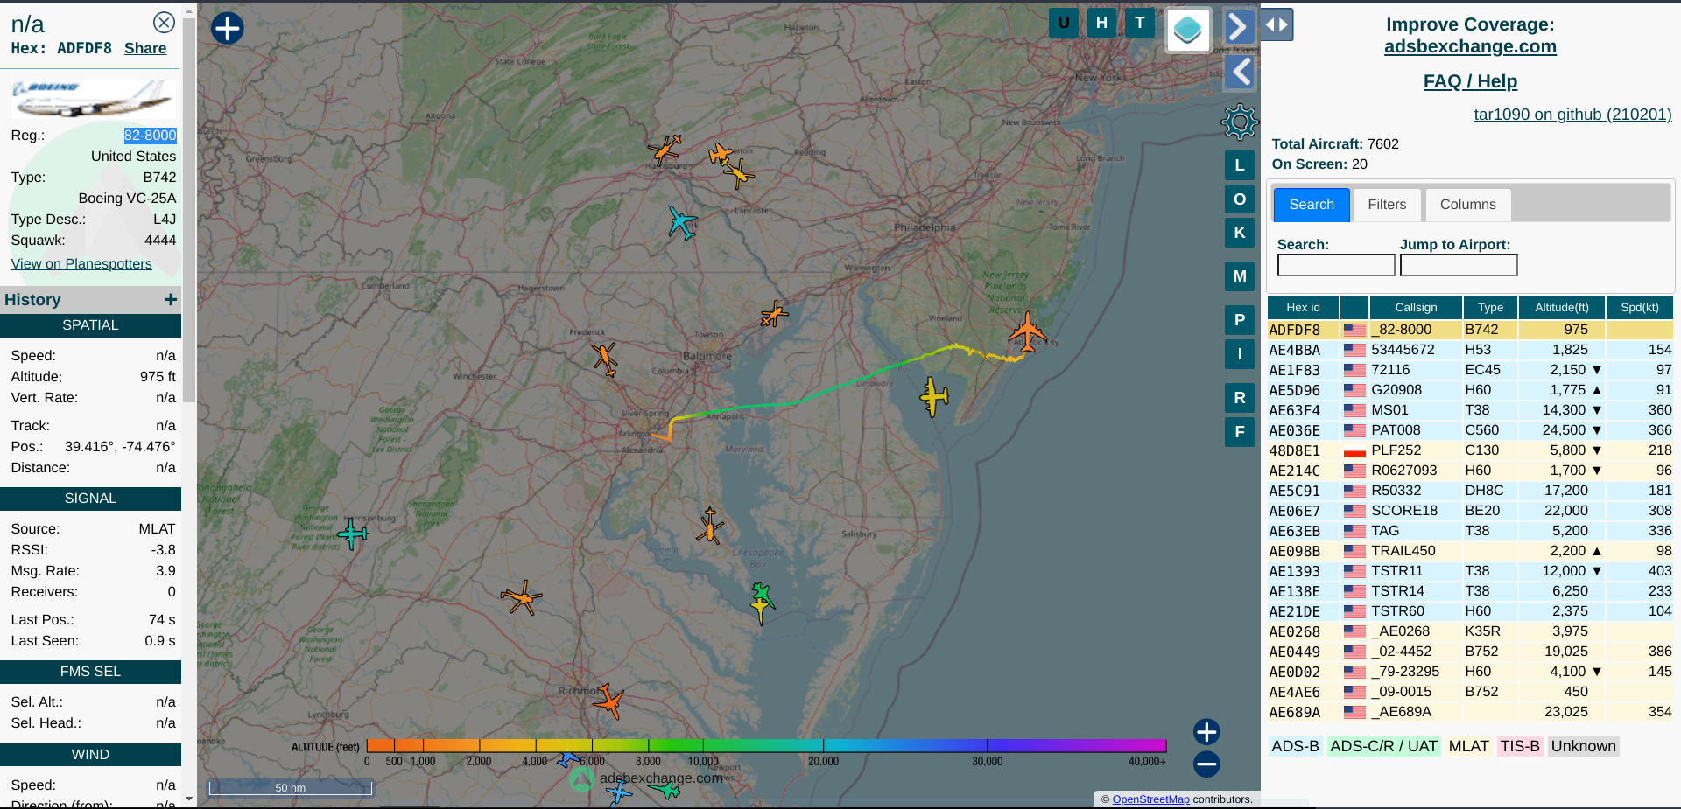Select the orange aircraft near Harrisburg
1681x809 pixels.
coord(665,150)
